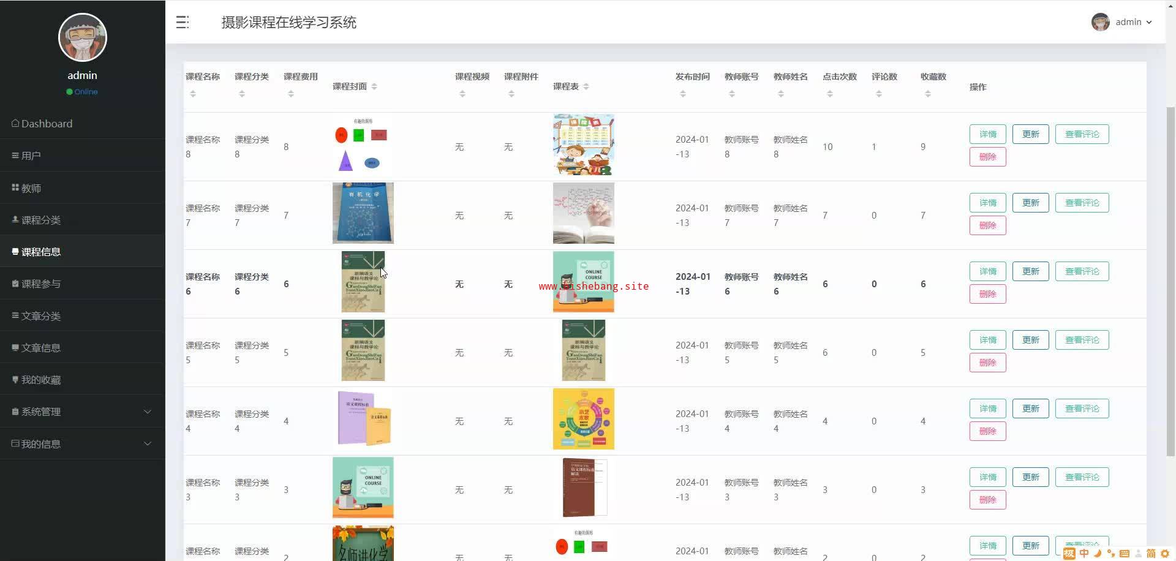The image size is (1176, 561).
Task: Click the page vertical scrollbar
Action: (1170, 280)
